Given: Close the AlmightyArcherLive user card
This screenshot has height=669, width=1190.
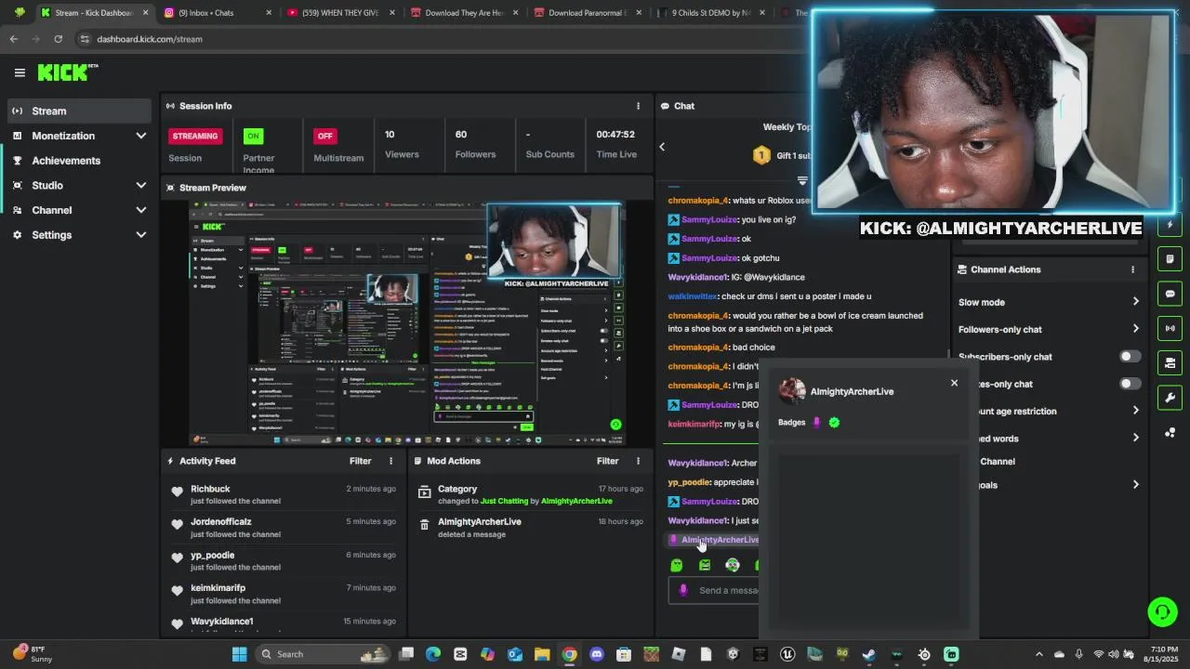Looking at the screenshot, I should pos(954,383).
